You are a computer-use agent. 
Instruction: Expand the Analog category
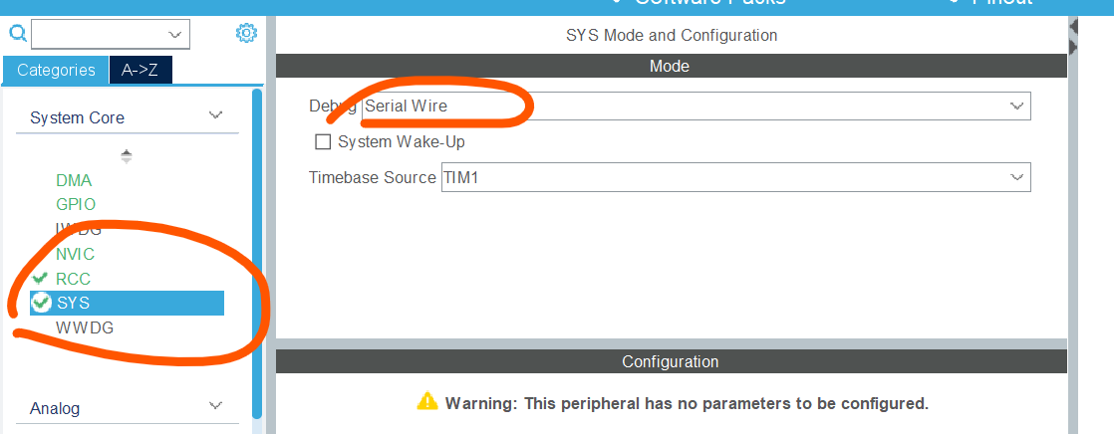(216, 407)
